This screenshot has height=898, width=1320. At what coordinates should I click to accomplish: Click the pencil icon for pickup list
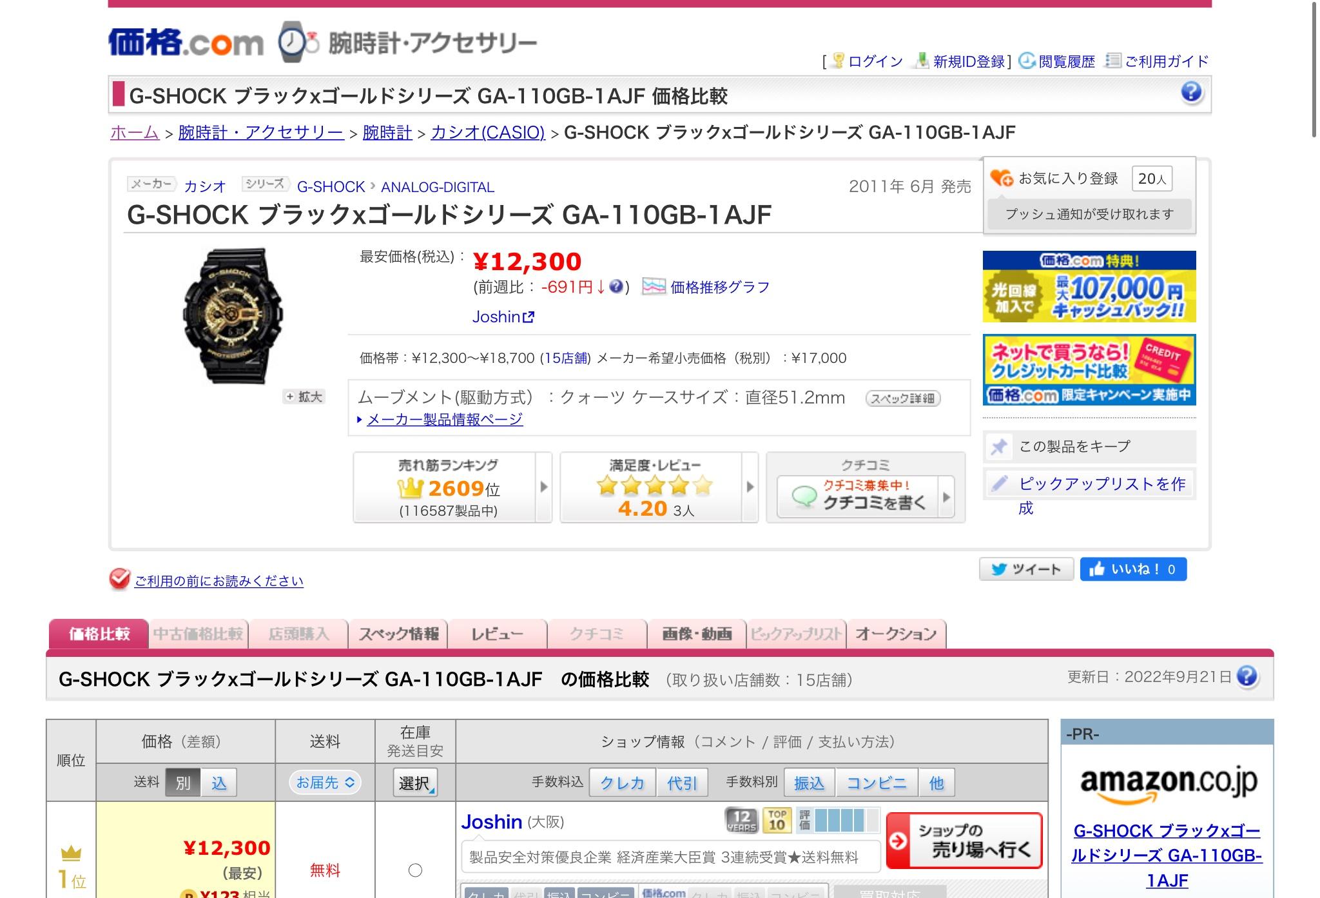tap(999, 483)
